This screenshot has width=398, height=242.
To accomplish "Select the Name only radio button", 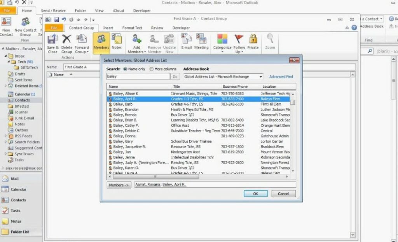I will coord(125,69).
